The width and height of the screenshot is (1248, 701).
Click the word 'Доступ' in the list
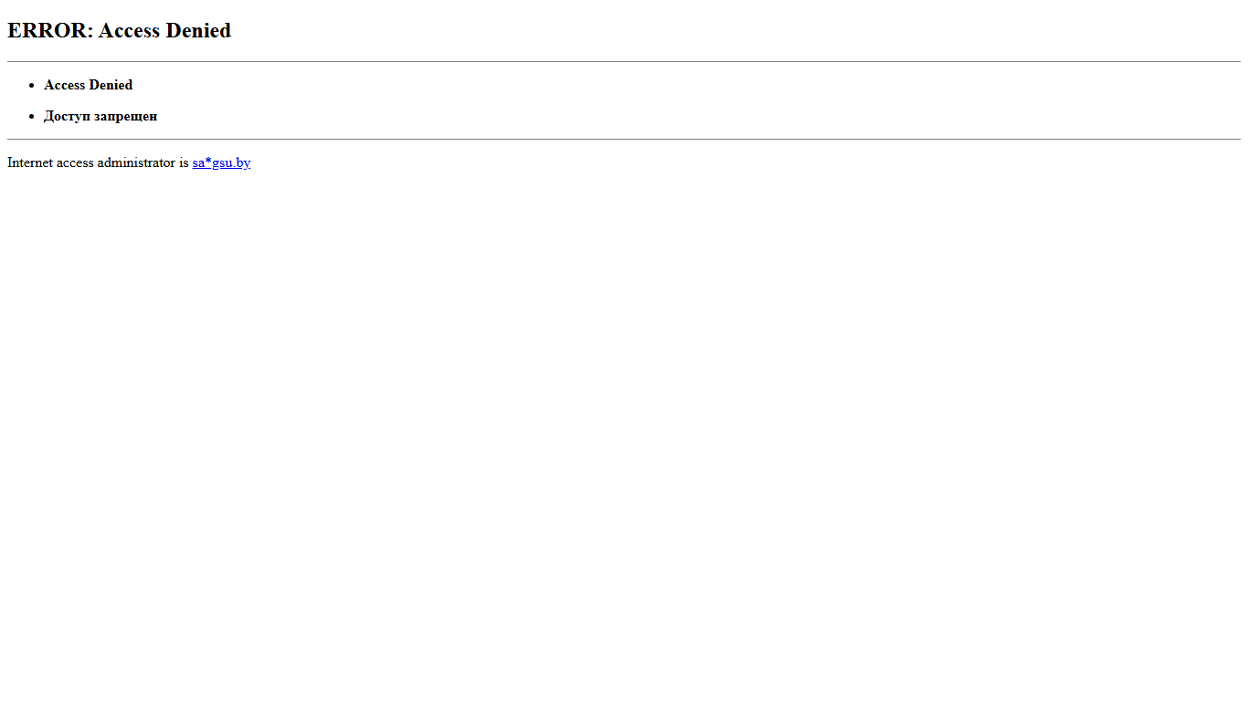coord(67,116)
